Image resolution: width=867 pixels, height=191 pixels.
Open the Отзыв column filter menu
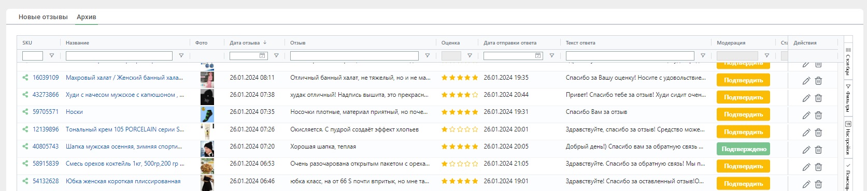pos(428,56)
